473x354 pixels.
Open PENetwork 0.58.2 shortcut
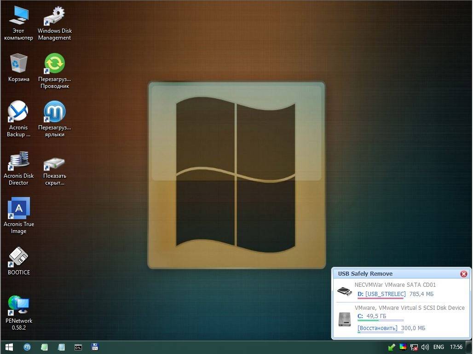tap(19, 313)
